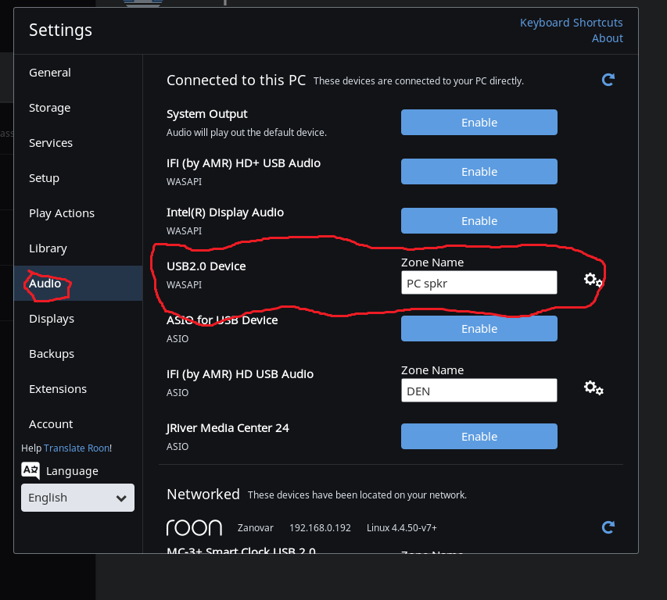The width and height of the screenshot is (667, 600).
Task: Click the USB2.0 Device label
Action: tap(206, 266)
